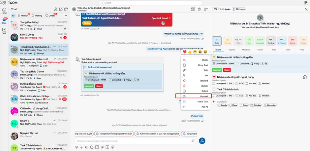The image size is (310, 151).
Task: Click Approval button in the chat message card
Action: tap(89, 86)
